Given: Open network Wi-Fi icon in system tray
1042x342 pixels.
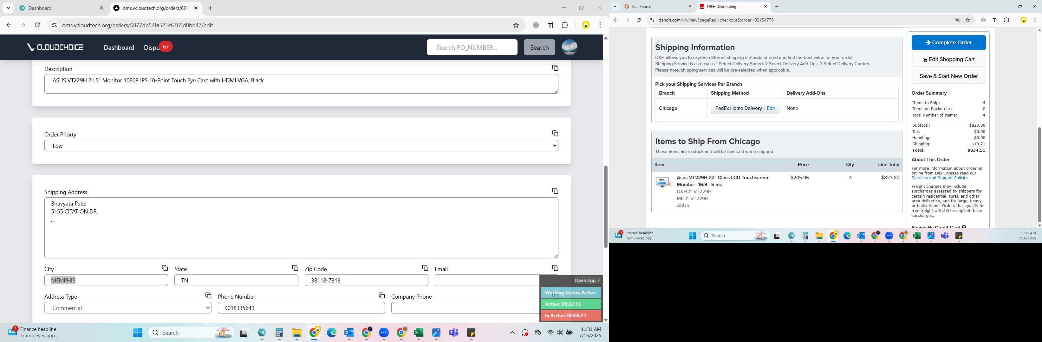Looking at the screenshot, I should click(550, 332).
